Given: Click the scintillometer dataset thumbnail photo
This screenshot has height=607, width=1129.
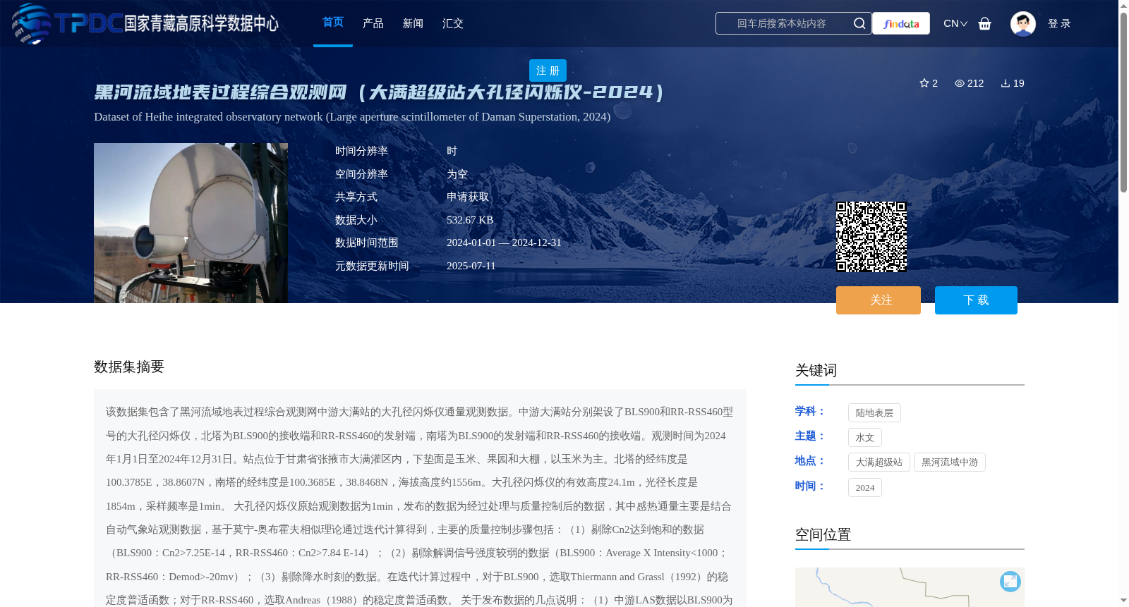Looking at the screenshot, I should click(x=191, y=223).
